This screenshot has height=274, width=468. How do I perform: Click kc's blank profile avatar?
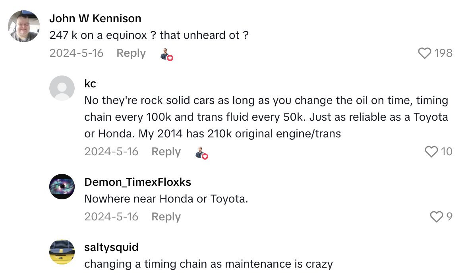[x=62, y=88]
